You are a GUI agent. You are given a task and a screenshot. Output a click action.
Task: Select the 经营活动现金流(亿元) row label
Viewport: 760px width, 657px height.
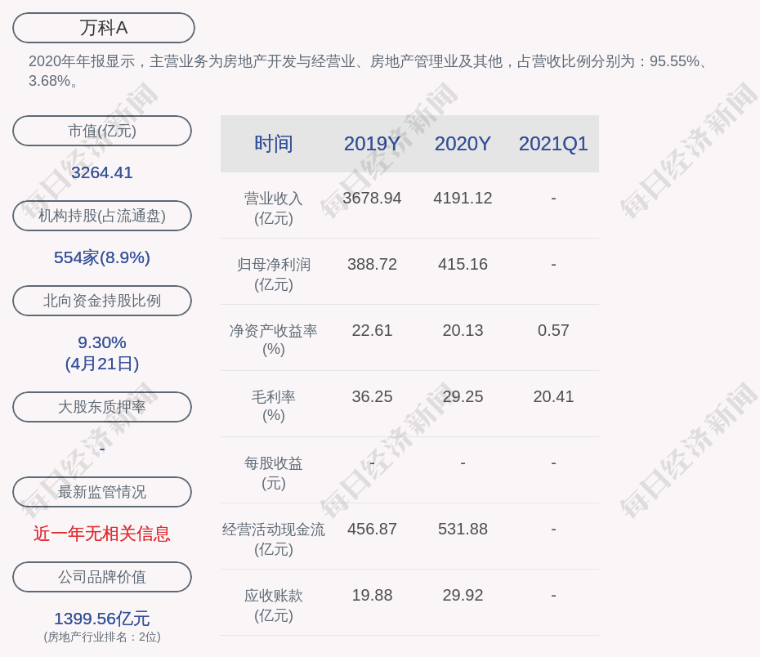tap(274, 539)
